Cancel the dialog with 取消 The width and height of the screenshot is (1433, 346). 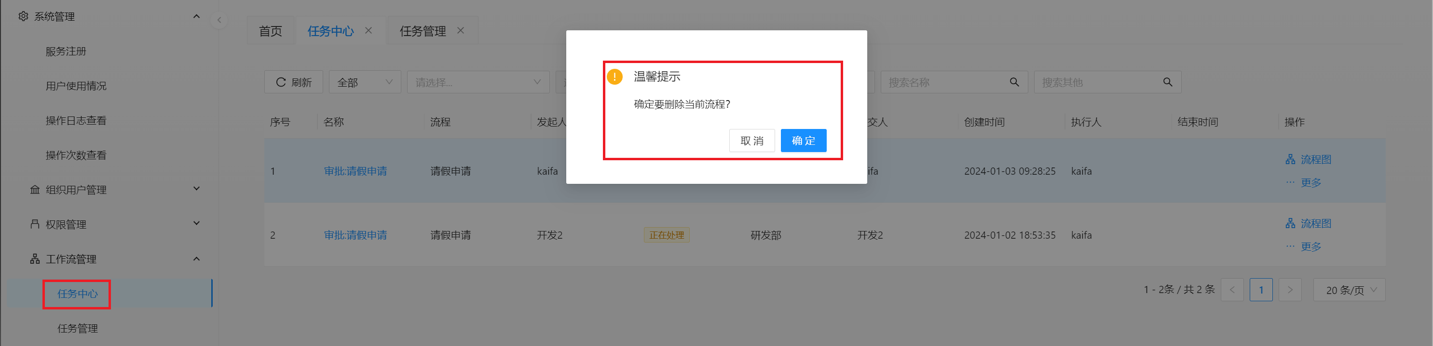[x=751, y=141]
